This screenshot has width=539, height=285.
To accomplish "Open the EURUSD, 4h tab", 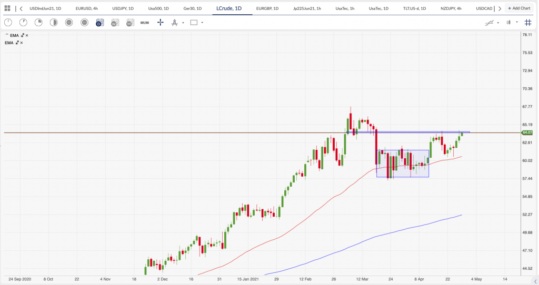I will pyautogui.click(x=87, y=8).
